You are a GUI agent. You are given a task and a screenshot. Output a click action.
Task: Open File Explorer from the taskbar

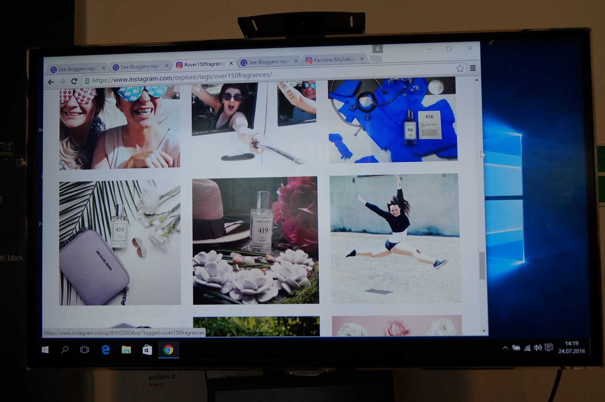126,350
